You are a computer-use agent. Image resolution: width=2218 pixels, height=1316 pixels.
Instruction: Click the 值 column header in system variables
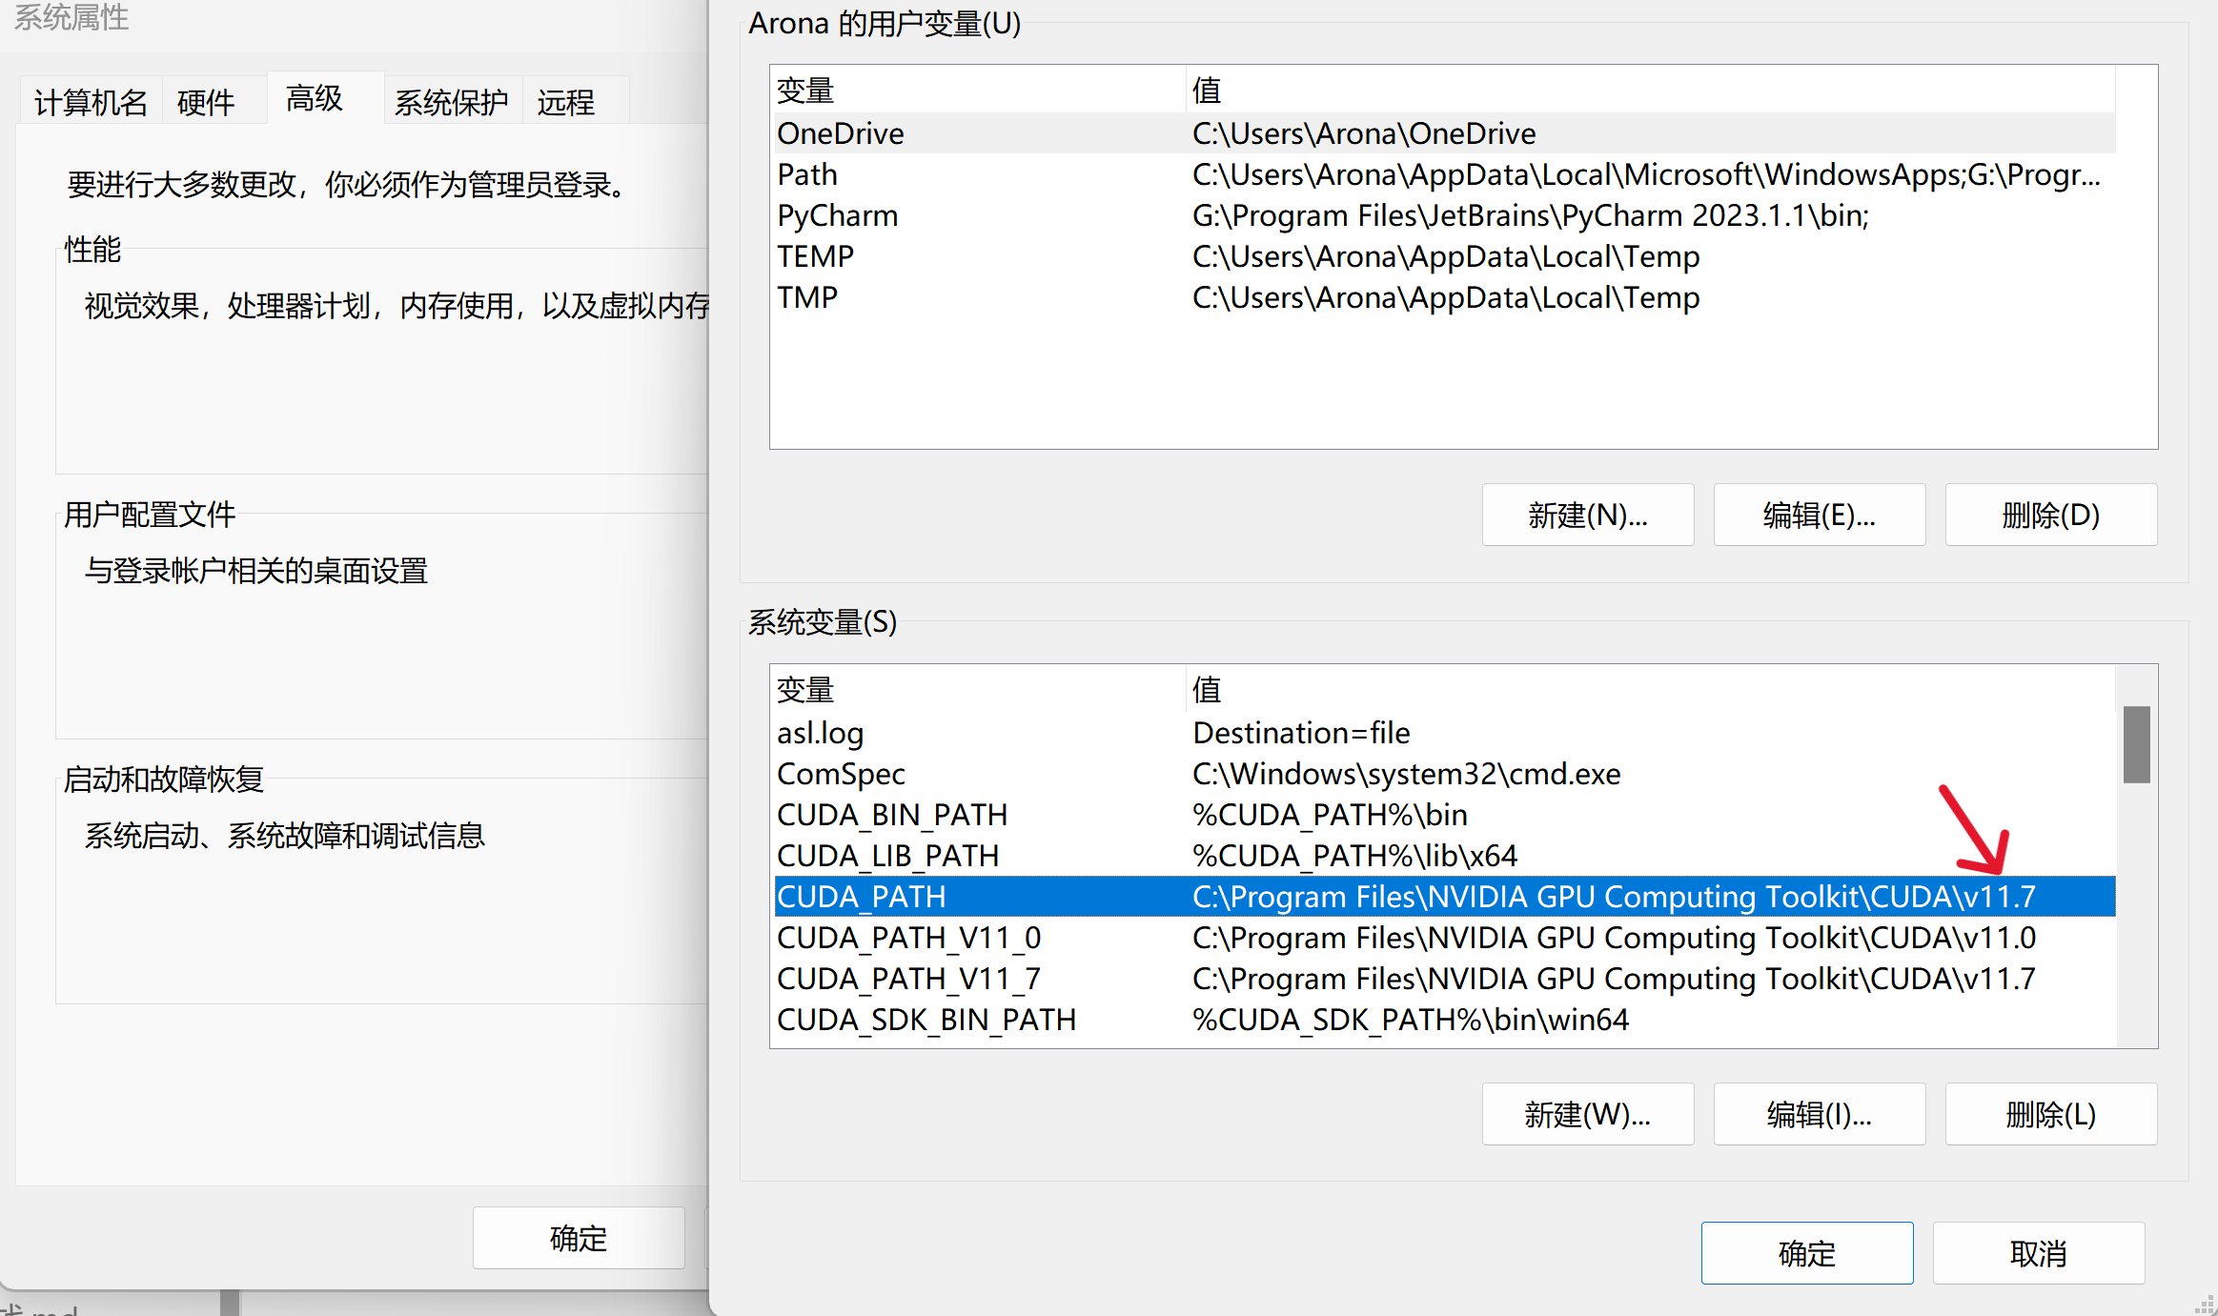point(1651,690)
